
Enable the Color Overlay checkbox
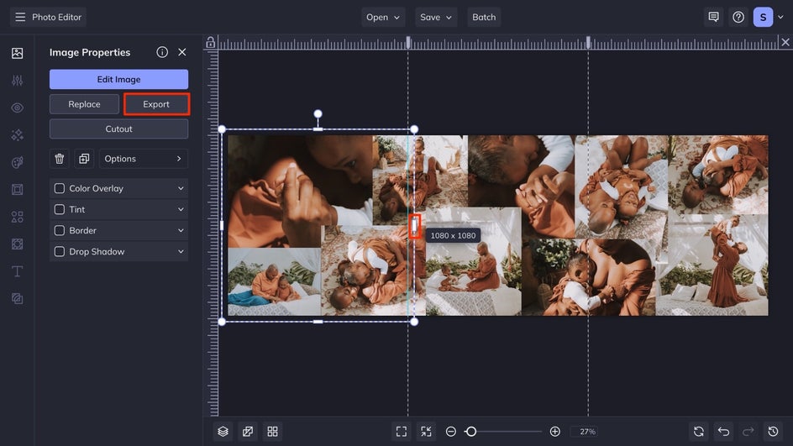click(x=60, y=189)
